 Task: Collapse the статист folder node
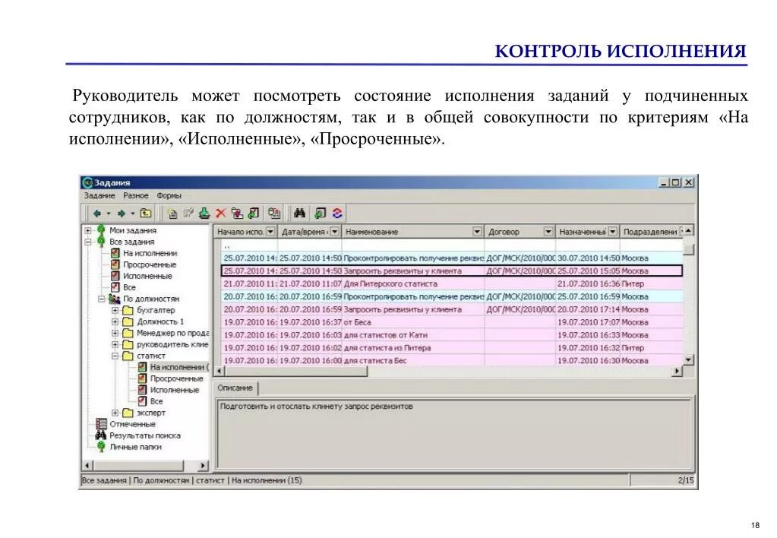tap(115, 356)
